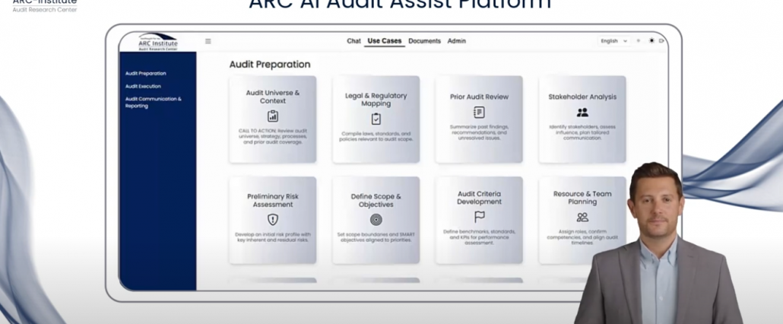This screenshot has height=324, width=783.
Task: Switch to the Chat tab
Action: (354, 41)
